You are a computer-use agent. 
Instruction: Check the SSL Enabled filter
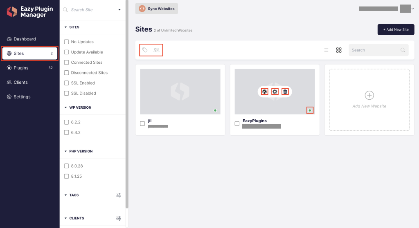click(67, 83)
